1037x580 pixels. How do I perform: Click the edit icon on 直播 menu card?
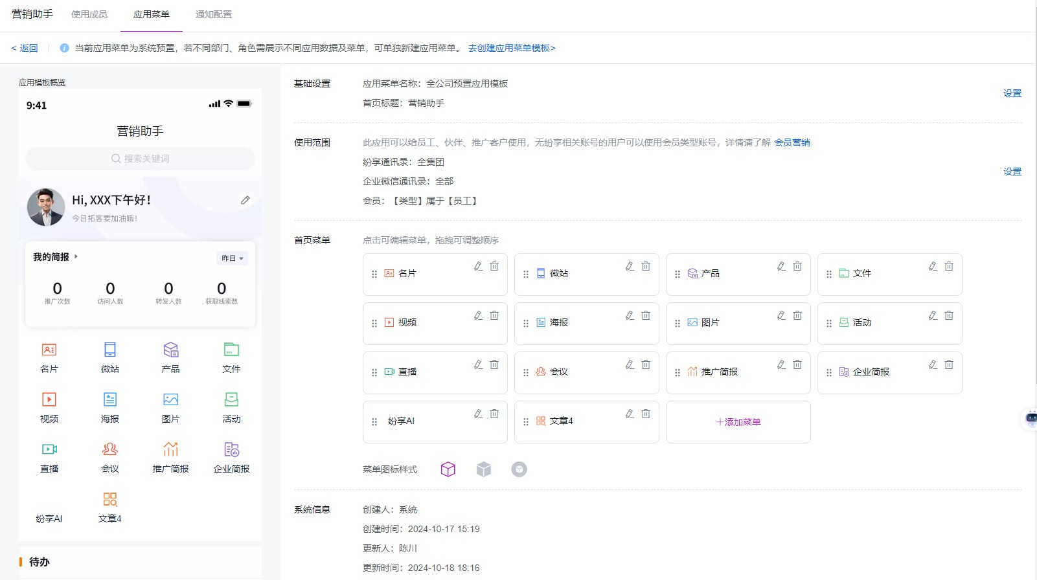pos(478,364)
